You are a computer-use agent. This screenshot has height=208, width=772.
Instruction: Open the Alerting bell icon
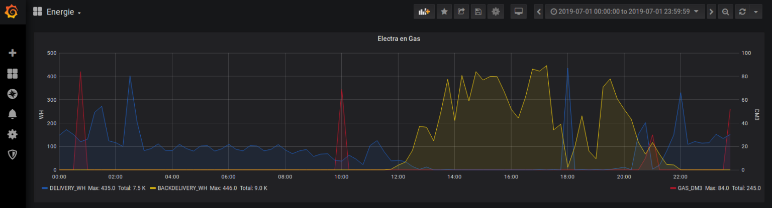click(x=13, y=114)
